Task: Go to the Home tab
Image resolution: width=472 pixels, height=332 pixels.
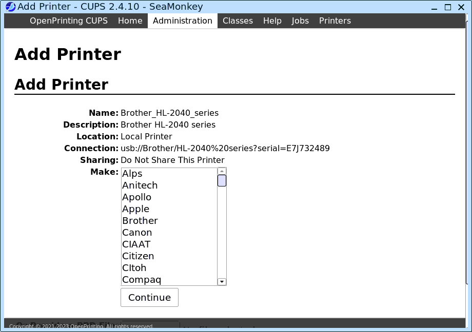Action: pyautogui.click(x=130, y=20)
